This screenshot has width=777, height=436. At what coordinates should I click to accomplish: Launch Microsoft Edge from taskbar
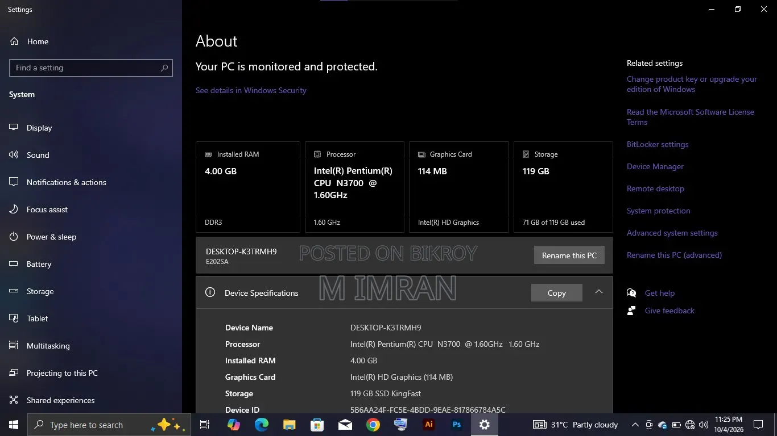261,425
